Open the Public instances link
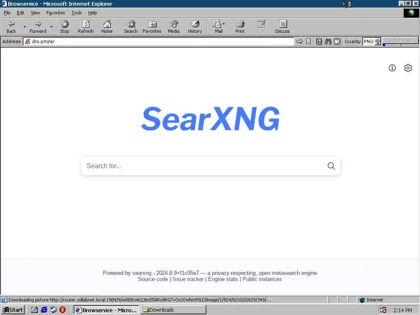 coord(262,279)
